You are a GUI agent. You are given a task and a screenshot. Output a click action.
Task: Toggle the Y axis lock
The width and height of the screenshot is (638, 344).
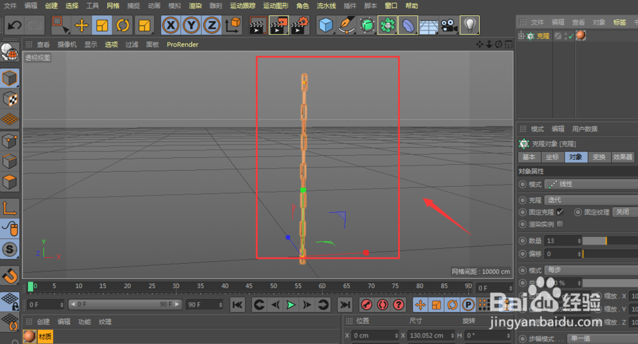click(191, 25)
